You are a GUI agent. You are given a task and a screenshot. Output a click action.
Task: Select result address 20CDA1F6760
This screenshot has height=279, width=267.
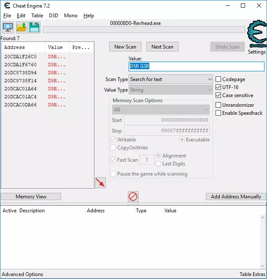click(20, 65)
